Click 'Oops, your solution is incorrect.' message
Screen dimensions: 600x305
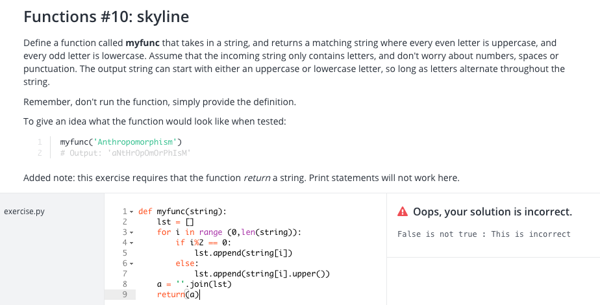[492, 212]
